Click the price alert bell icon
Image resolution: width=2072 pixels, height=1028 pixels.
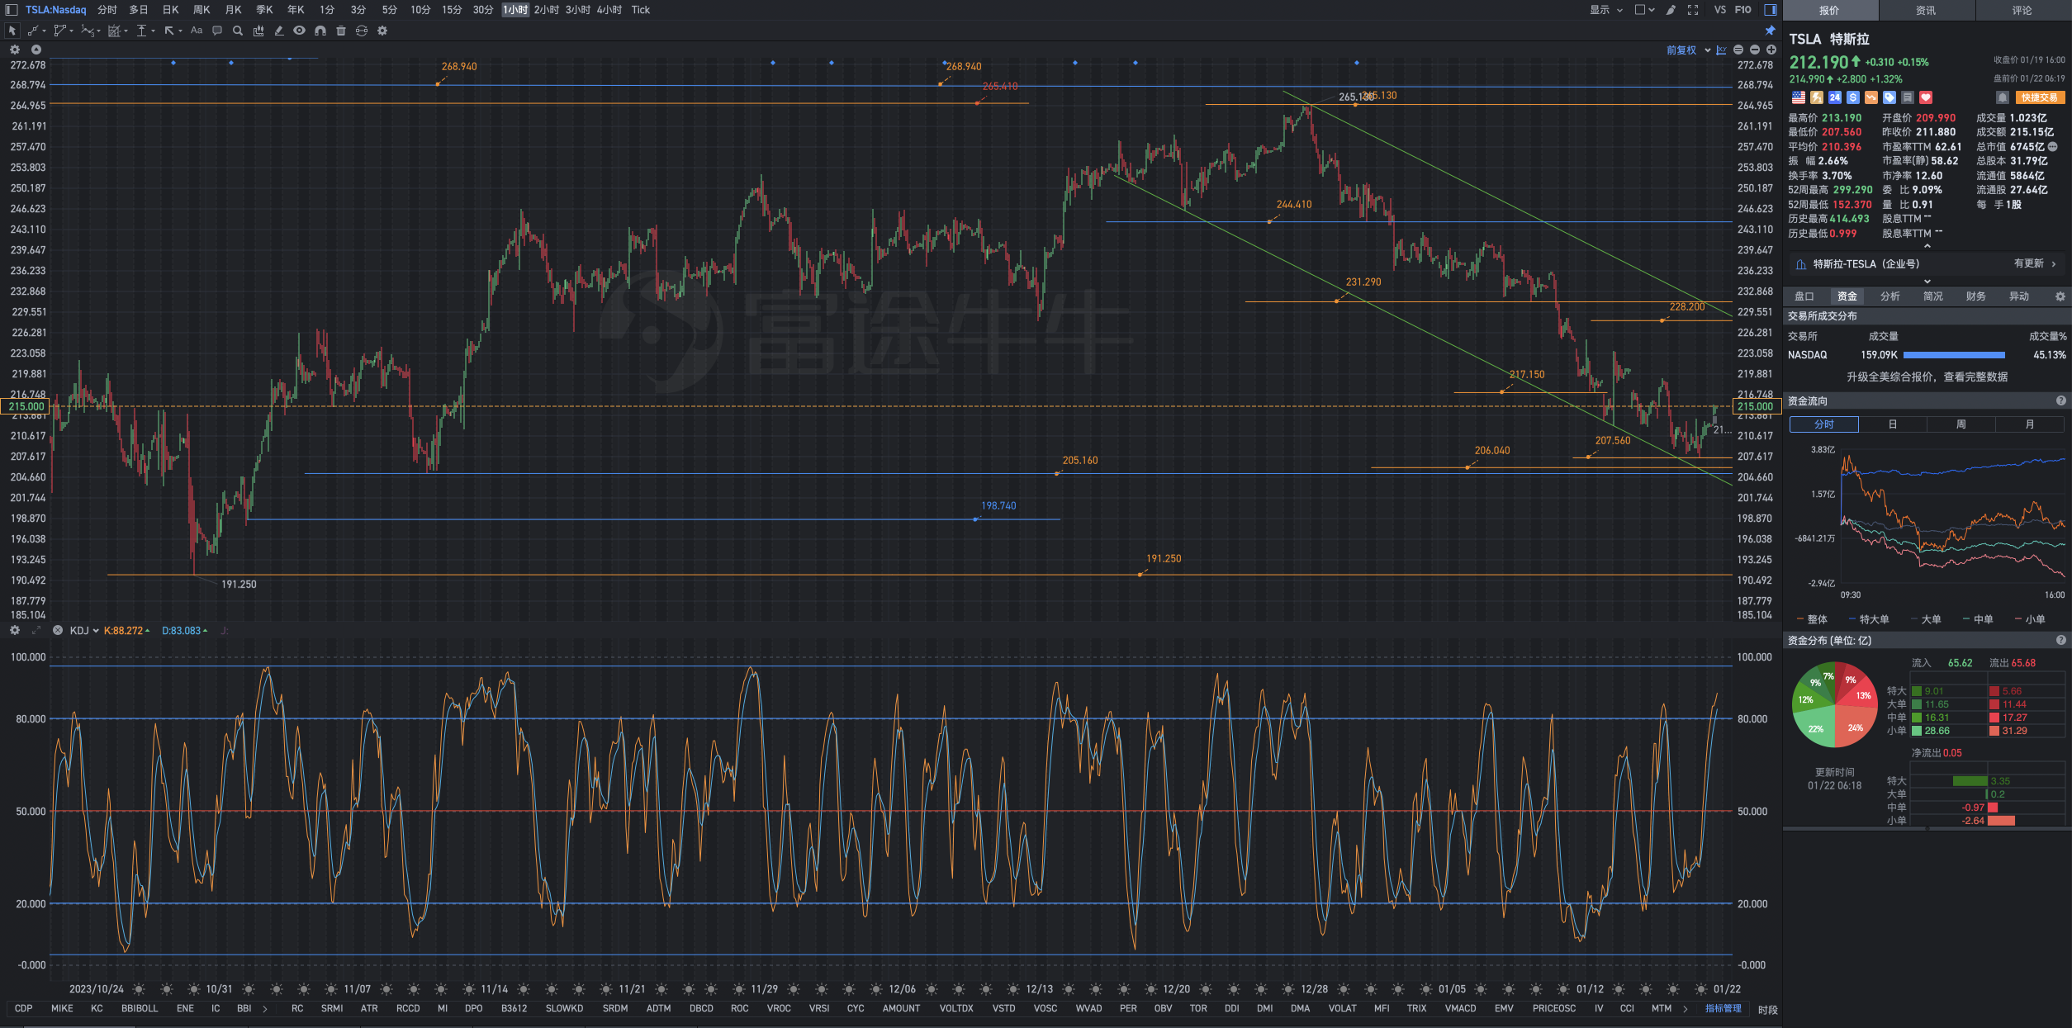point(2002,97)
